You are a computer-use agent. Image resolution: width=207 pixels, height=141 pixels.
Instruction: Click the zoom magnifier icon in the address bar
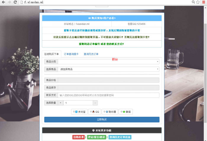[x=193, y=2]
